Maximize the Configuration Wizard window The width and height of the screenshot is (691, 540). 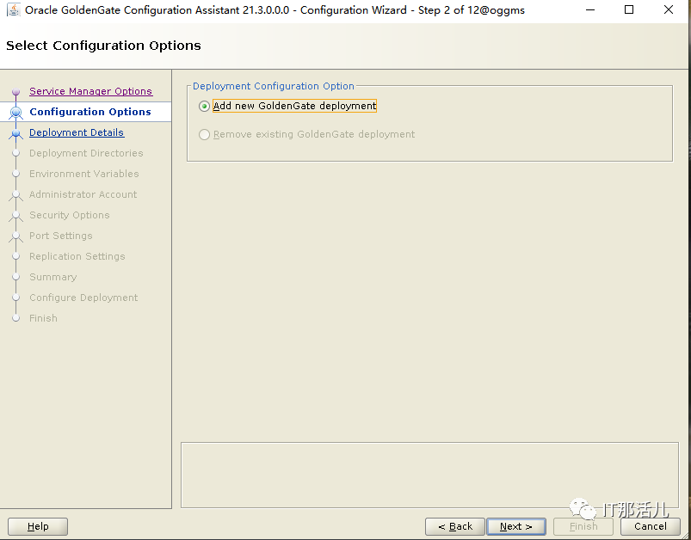(x=629, y=9)
